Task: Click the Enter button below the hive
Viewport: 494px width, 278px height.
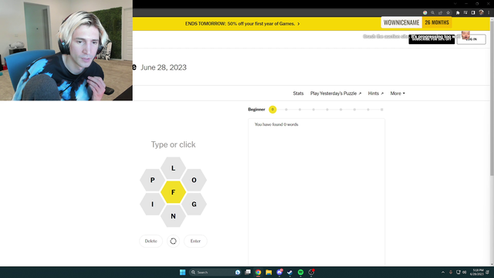Action: [195, 241]
